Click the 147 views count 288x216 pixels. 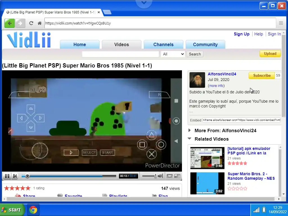(x=170, y=188)
